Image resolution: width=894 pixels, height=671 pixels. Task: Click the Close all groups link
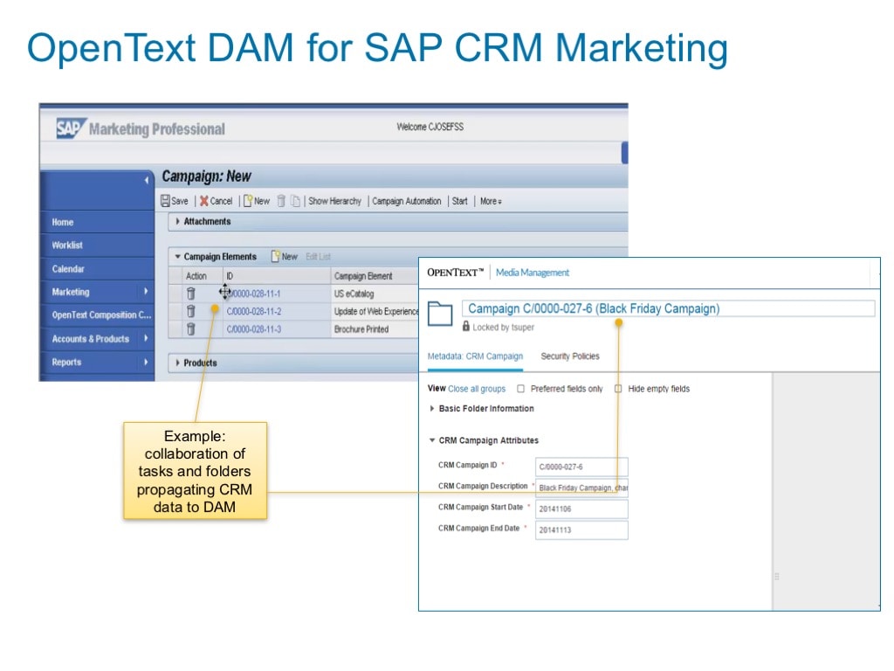[477, 389]
